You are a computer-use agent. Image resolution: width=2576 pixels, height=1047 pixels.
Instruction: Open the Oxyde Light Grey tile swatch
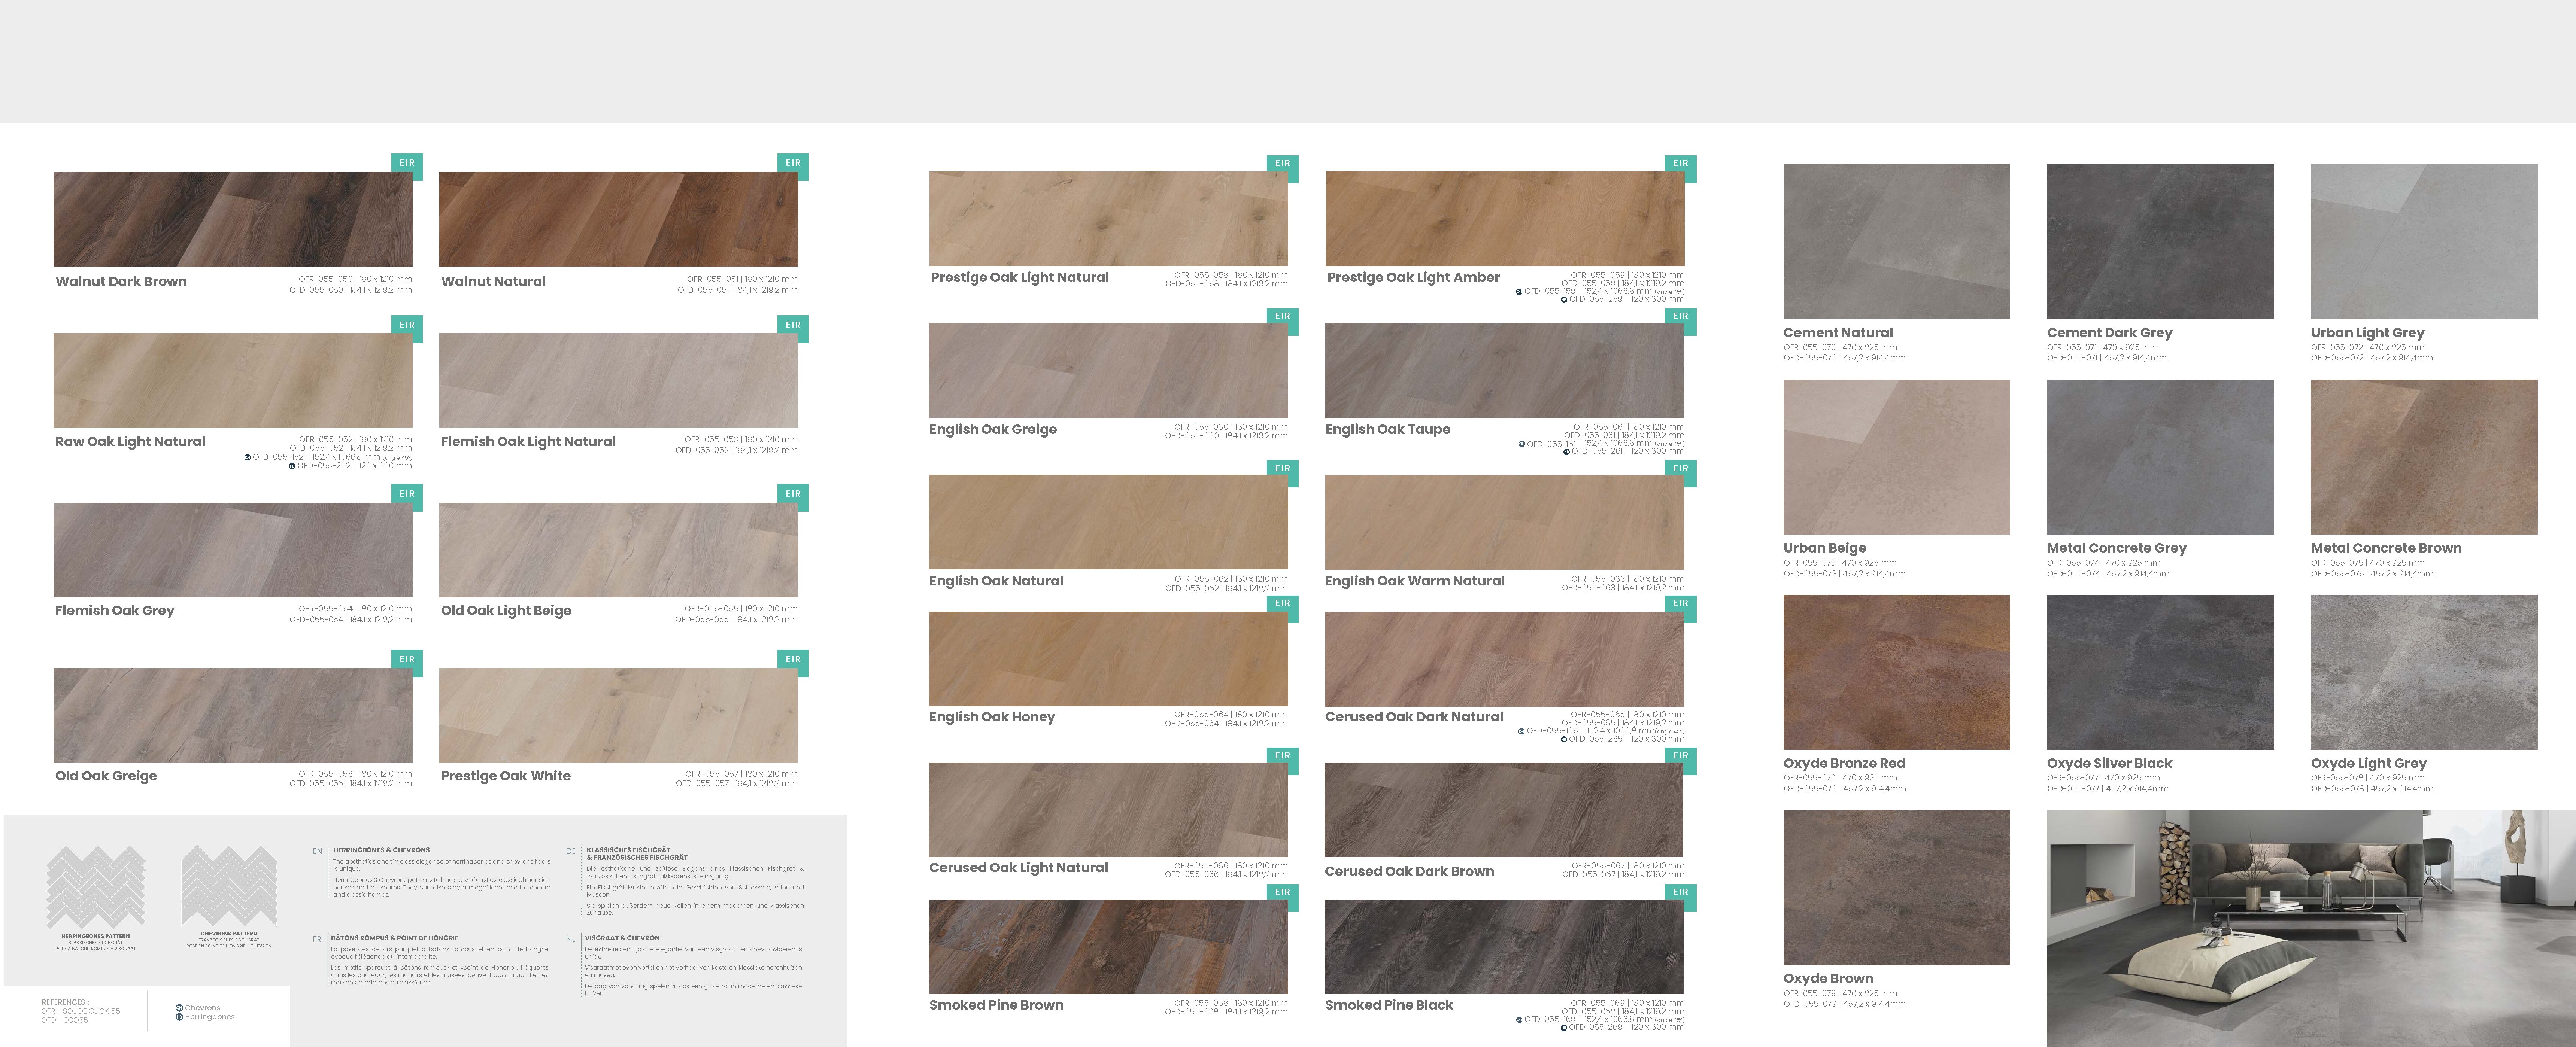[2424, 672]
